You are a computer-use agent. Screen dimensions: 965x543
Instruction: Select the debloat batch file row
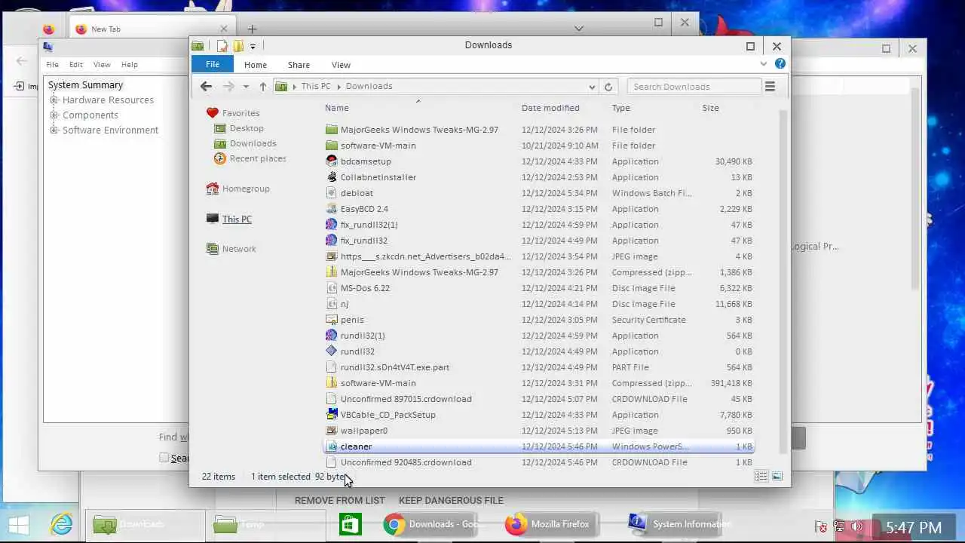point(538,193)
